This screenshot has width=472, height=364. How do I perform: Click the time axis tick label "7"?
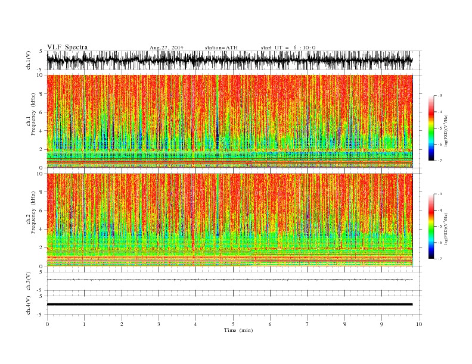[308, 324]
